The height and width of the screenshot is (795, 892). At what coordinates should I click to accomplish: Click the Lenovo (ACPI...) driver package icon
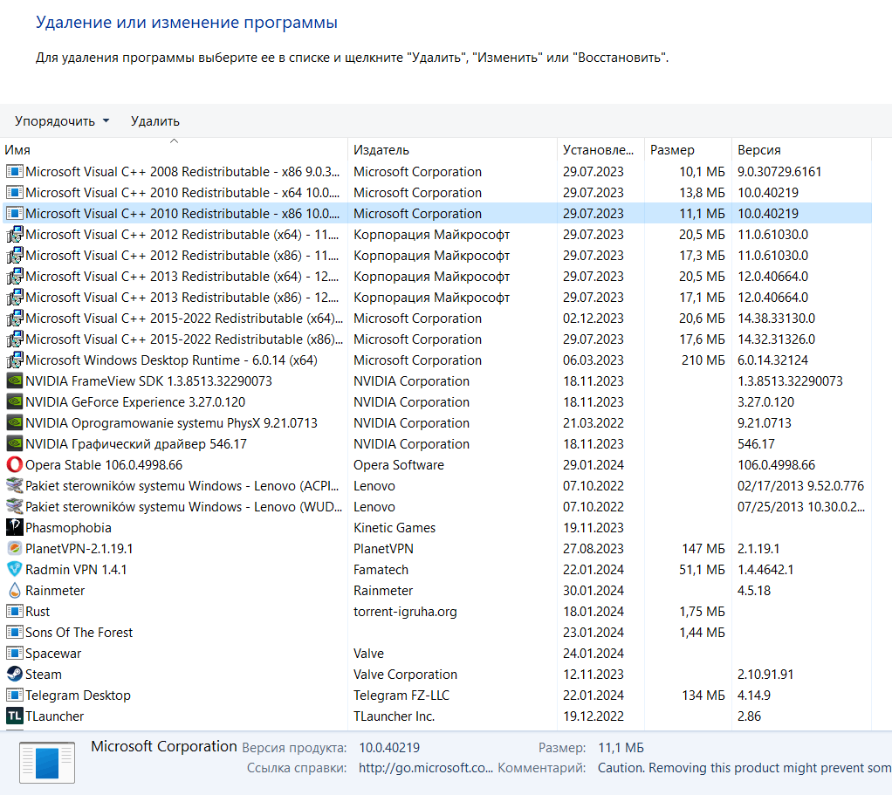tap(15, 486)
